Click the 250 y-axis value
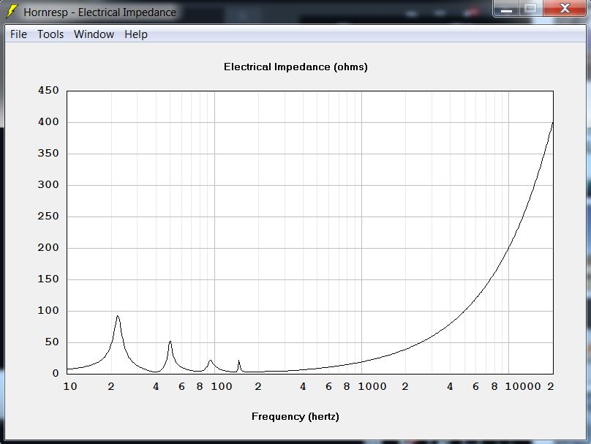591x444 pixels. pos(48,216)
